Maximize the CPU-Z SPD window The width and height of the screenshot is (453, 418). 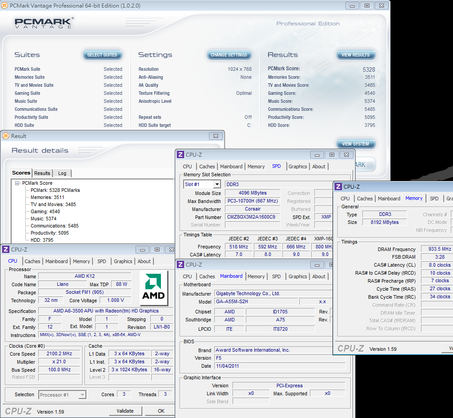332,155
